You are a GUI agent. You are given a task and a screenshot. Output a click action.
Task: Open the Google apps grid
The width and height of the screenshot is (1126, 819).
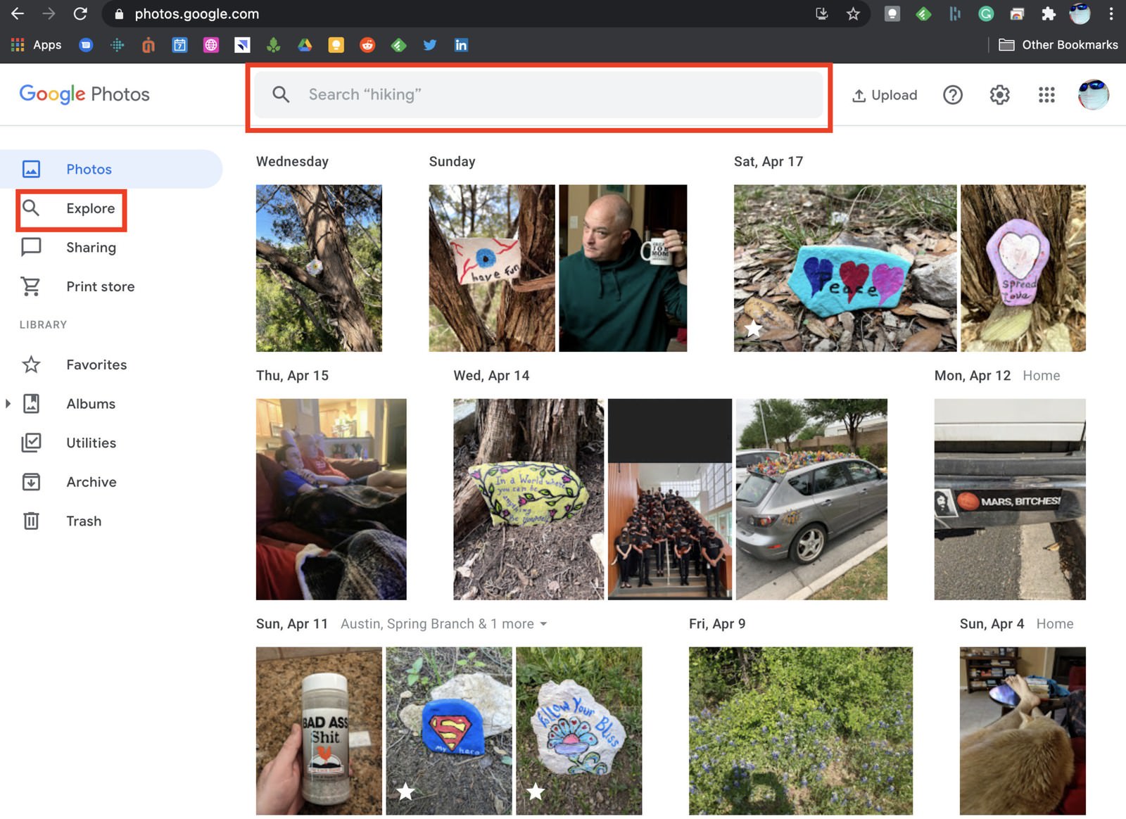point(1046,95)
